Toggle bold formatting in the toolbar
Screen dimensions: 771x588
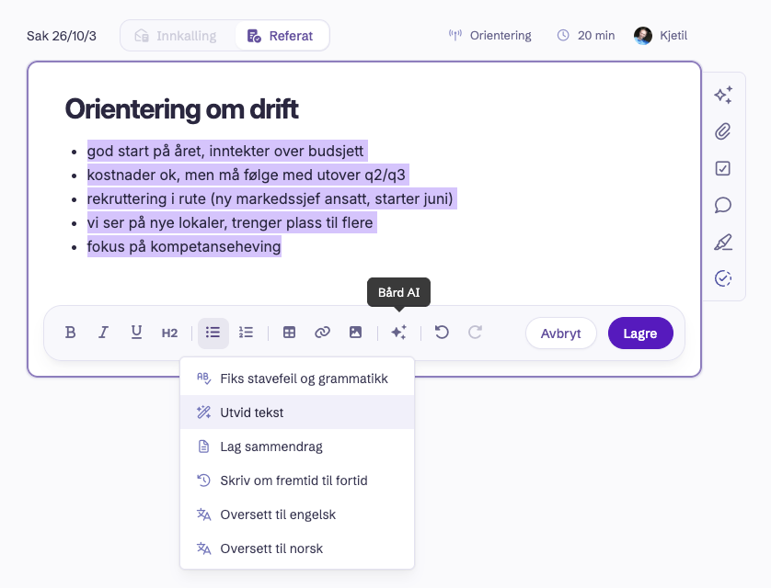(70, 333)
